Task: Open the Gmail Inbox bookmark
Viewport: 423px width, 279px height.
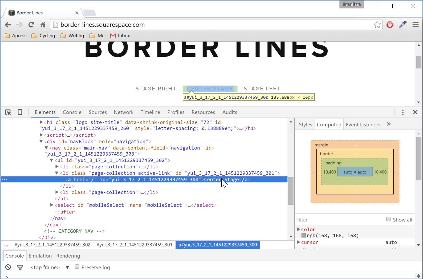Action: (120, 36)
